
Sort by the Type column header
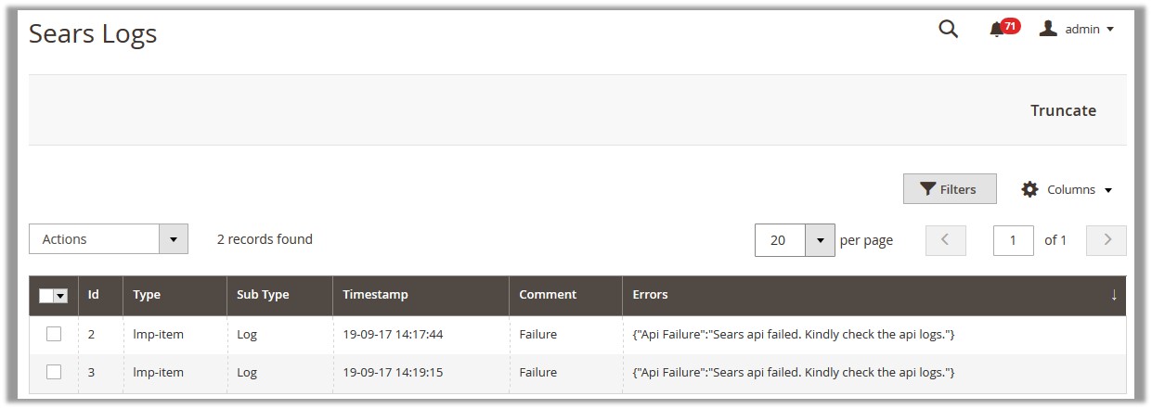coord(175,295)
